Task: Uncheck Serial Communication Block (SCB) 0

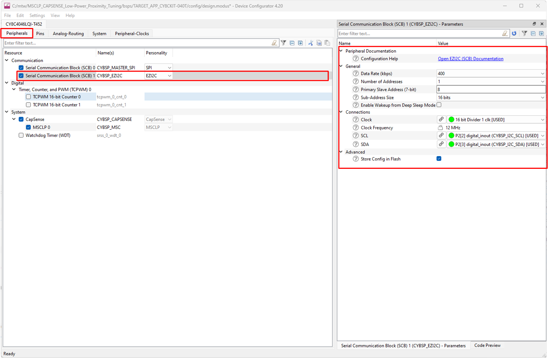Action: 21,68
